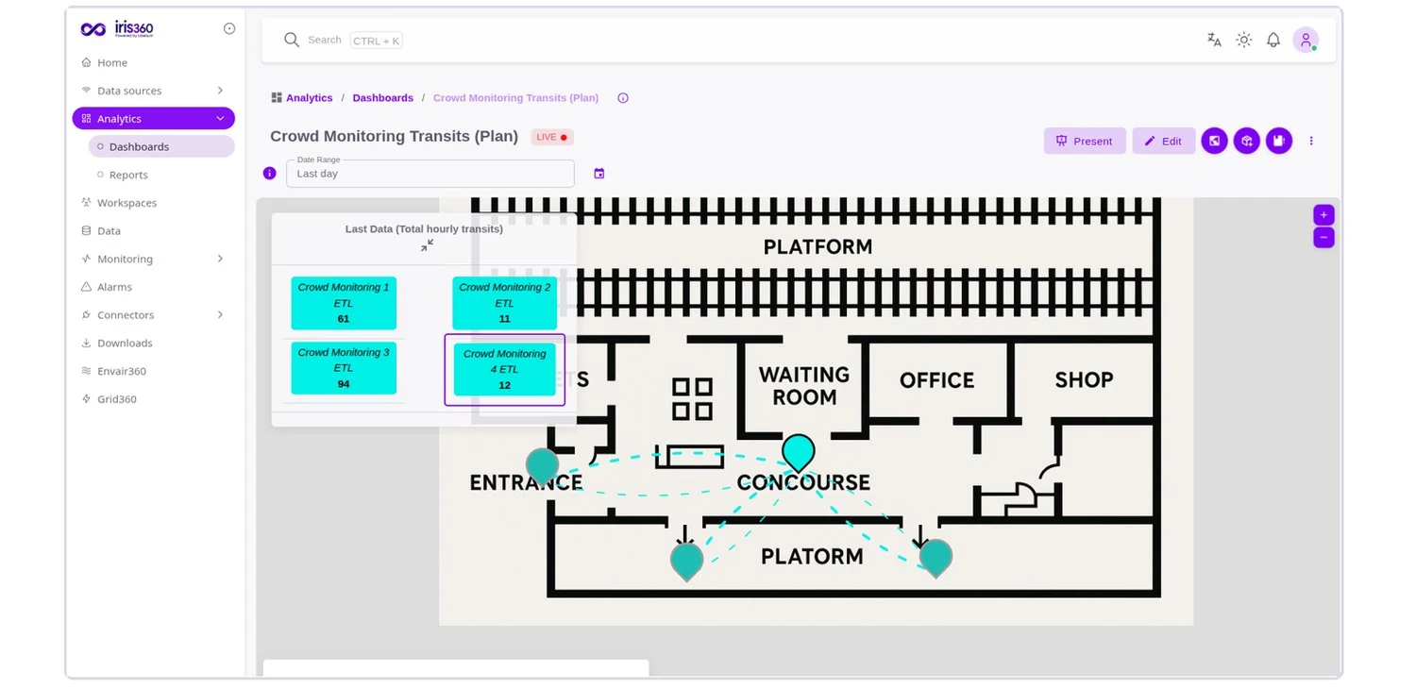Open the language translation menu
Image resolution: width=1416 pixels, height=689 pixels.
point(1214,40)
